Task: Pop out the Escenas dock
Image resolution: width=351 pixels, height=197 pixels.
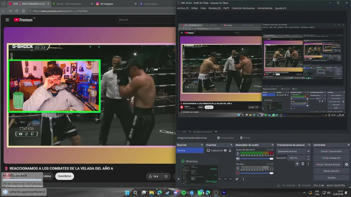Action: click(x=202, y=145)
